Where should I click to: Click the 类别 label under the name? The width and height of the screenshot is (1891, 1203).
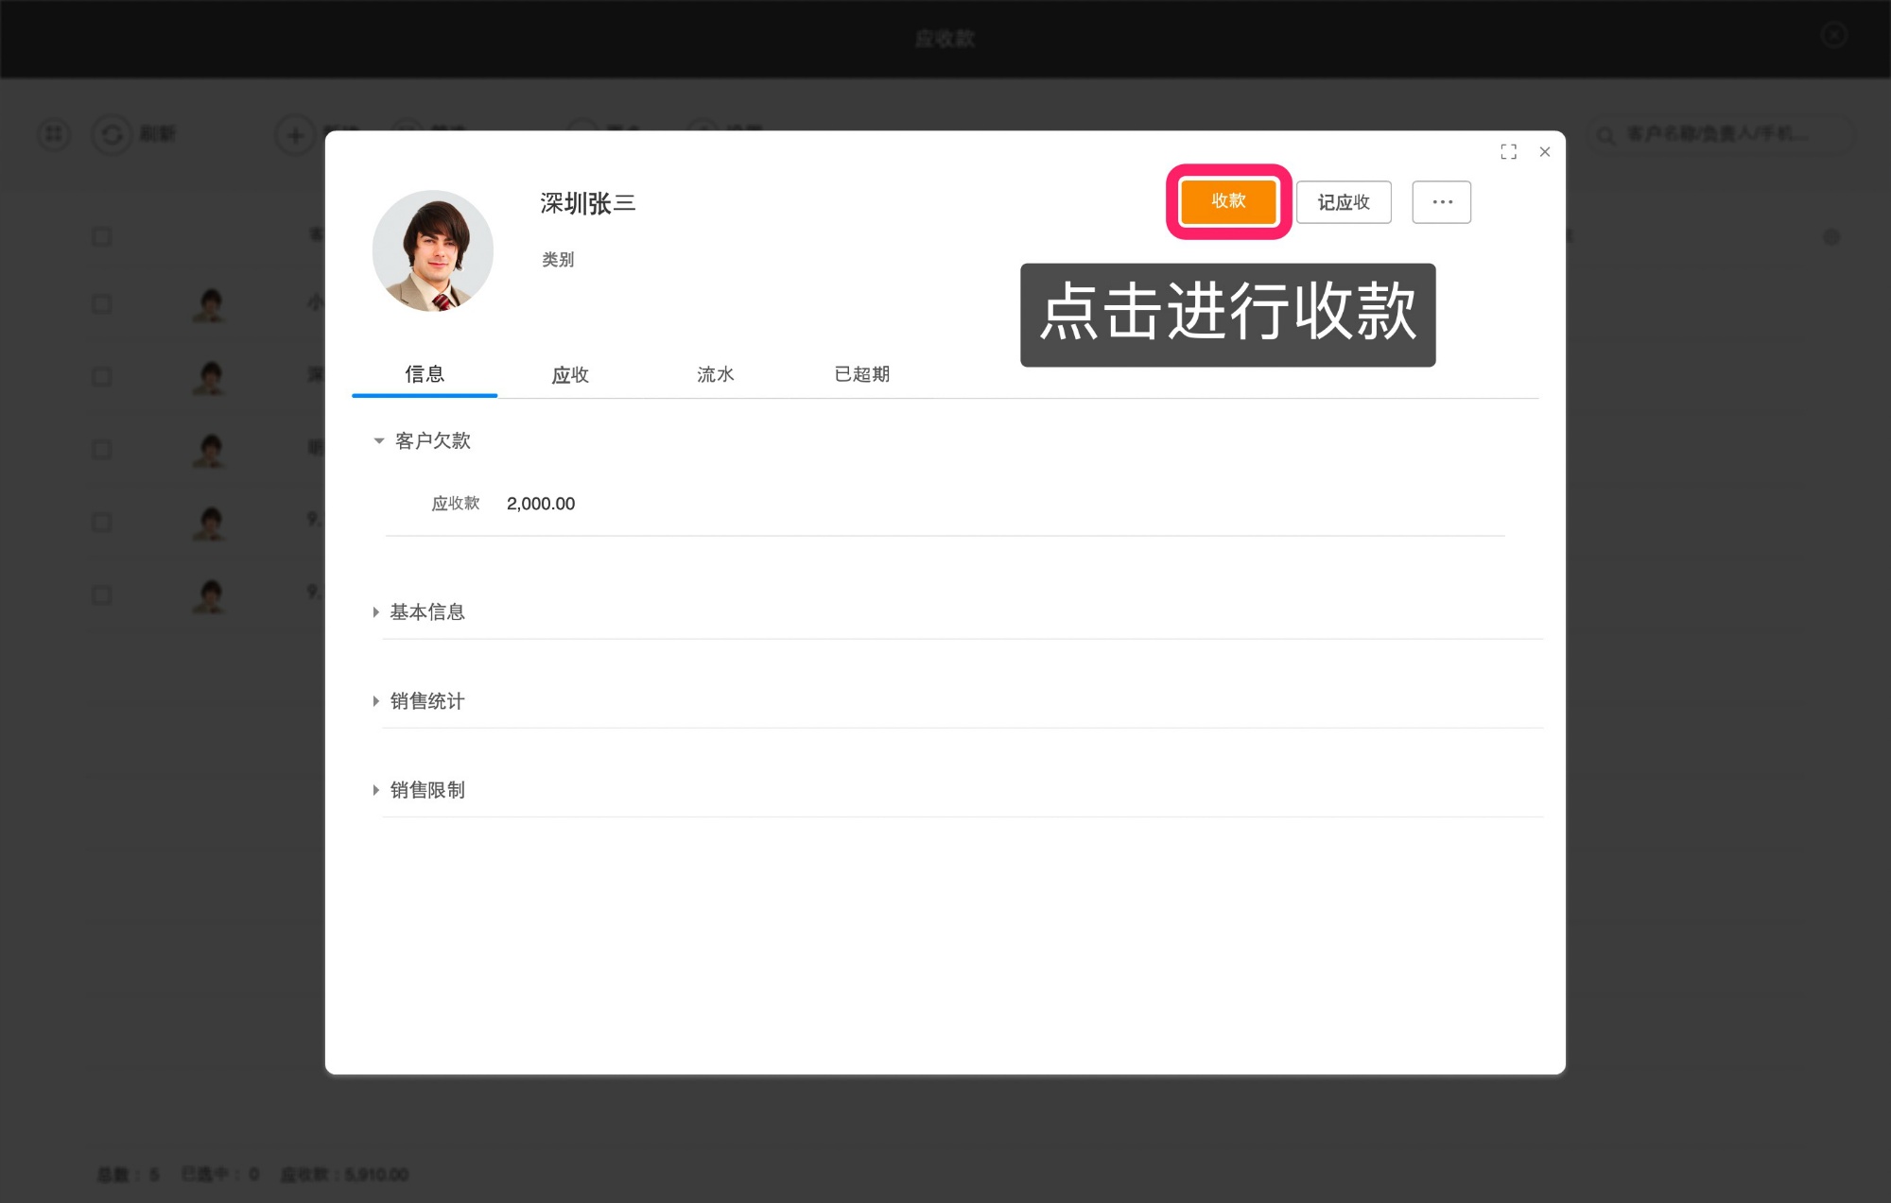(x=558, y=259)
